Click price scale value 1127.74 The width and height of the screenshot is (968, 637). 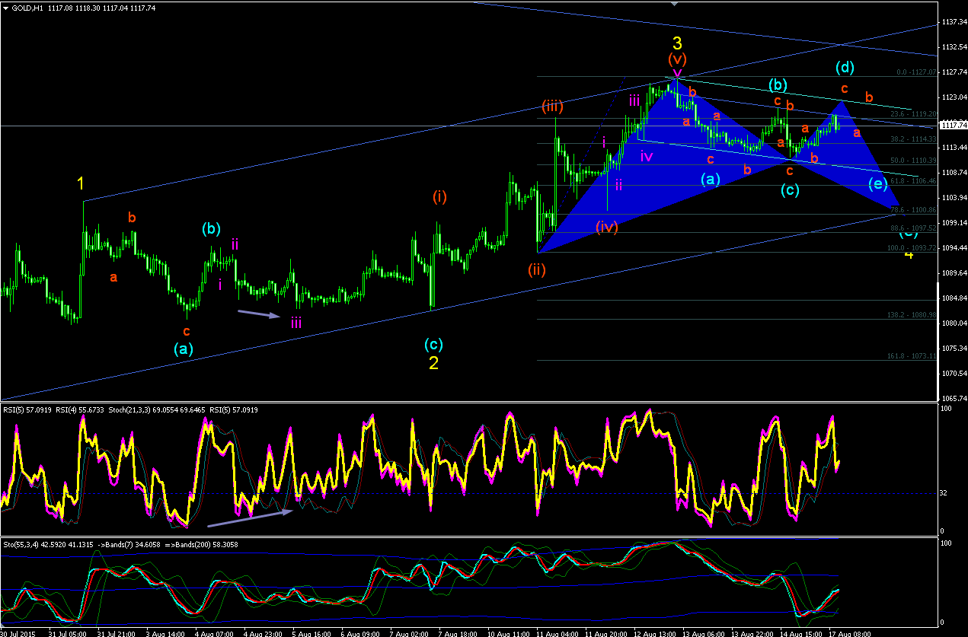click(x=954, y=72)
